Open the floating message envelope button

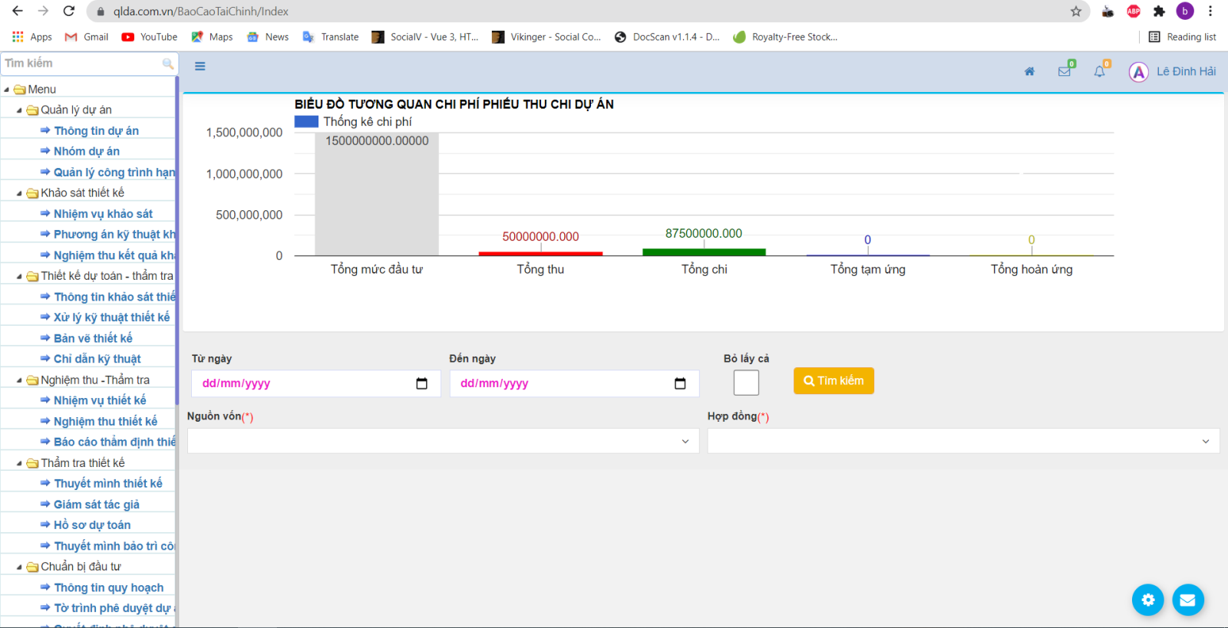tap(1187, 600)
